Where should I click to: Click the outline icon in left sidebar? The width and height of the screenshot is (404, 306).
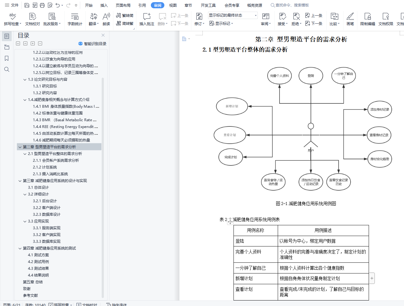tap(7, 36)
